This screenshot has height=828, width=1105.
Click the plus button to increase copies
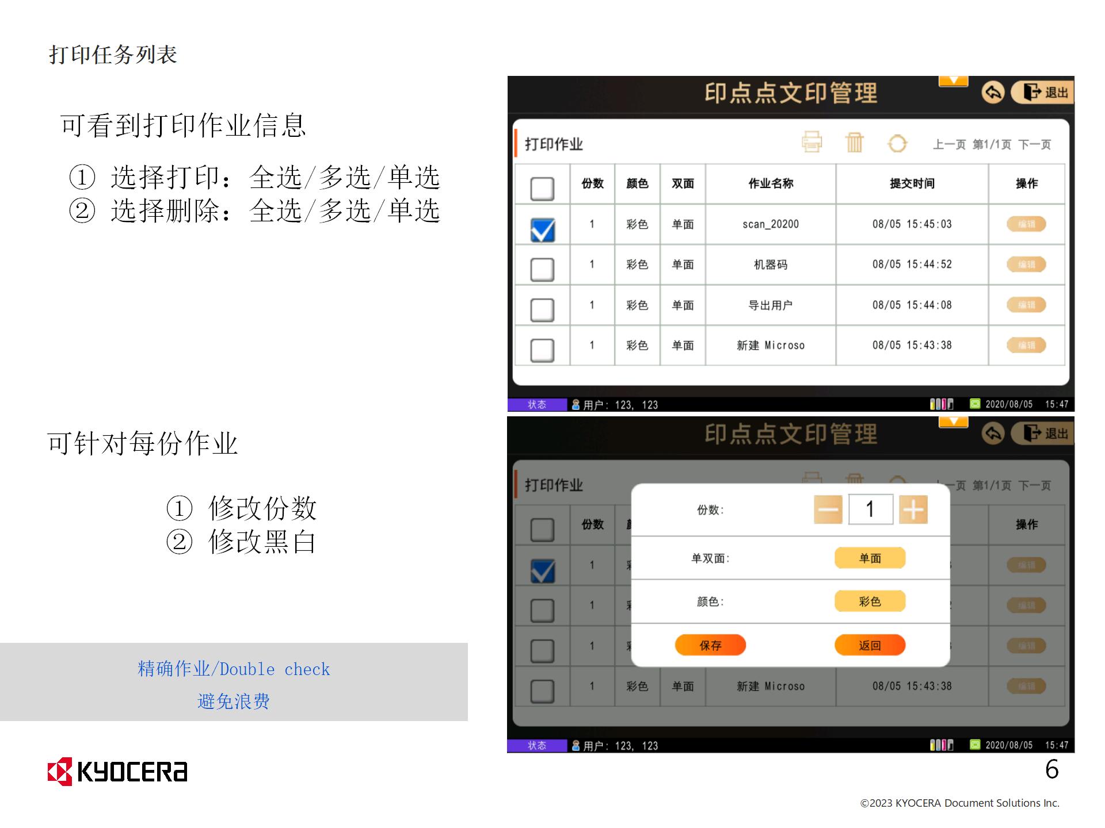click(x=913, y=509)
